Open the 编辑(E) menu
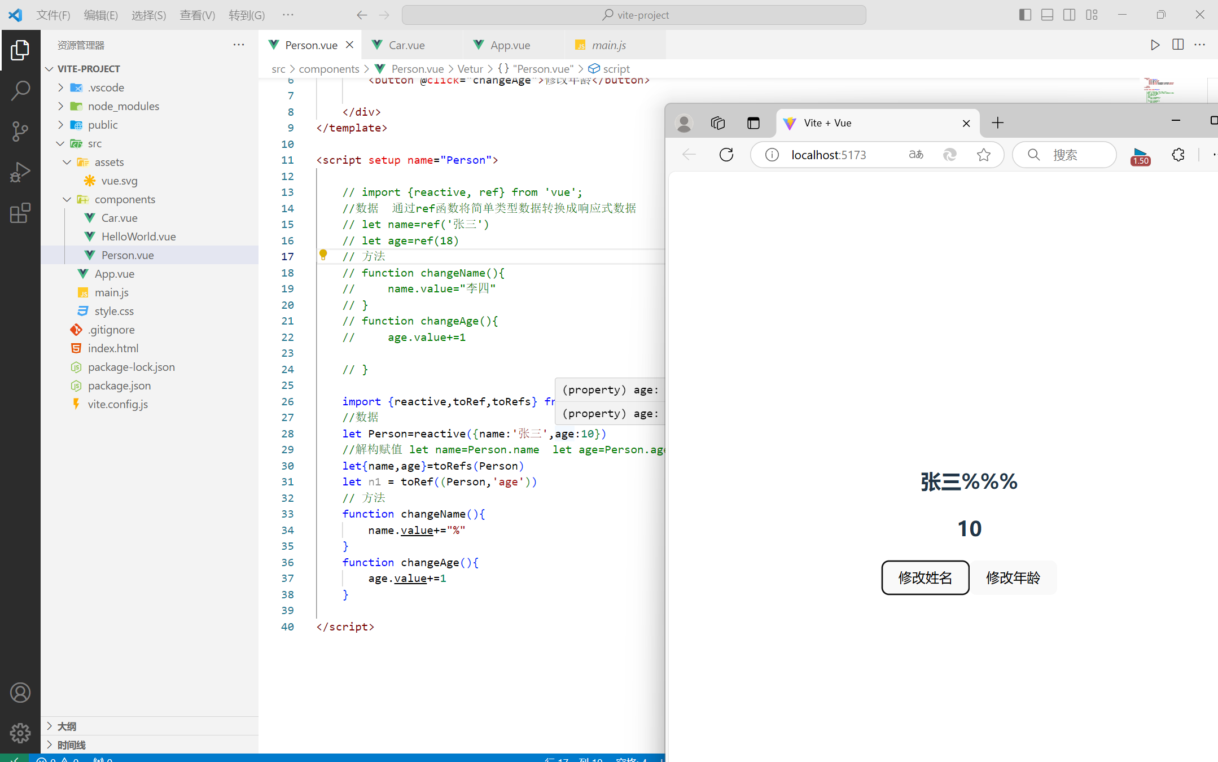1218x762 pixels. (x=101, y=15)
